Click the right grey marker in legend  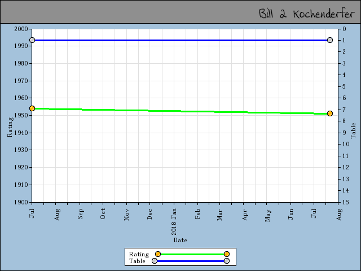coord(227,261)
